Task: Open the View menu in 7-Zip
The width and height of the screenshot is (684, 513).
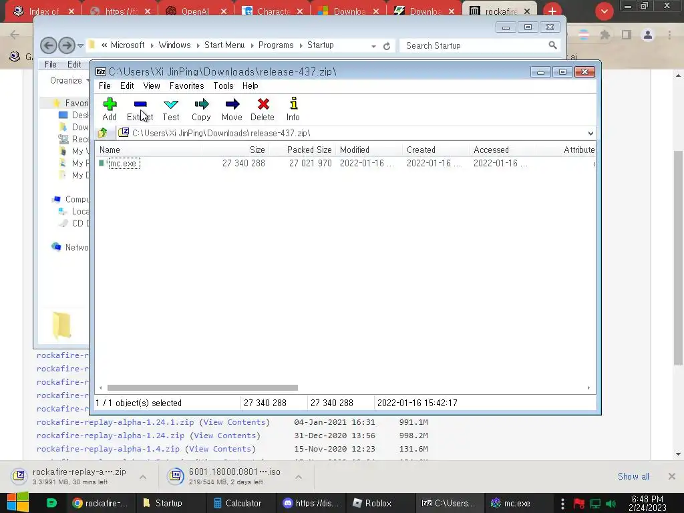Action: 152,86
